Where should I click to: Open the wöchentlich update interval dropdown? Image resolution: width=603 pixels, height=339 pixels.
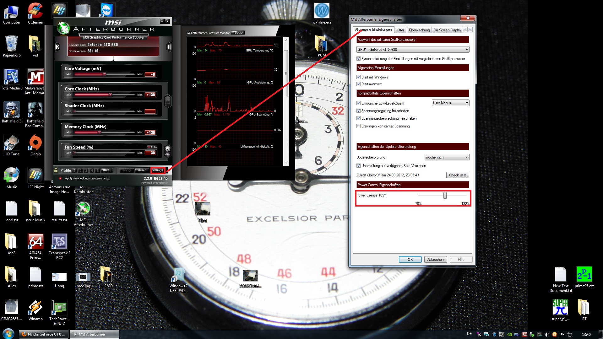[447, 157]
